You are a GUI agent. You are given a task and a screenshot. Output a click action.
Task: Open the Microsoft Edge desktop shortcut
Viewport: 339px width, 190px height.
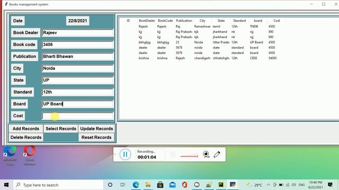click(10, 156)
